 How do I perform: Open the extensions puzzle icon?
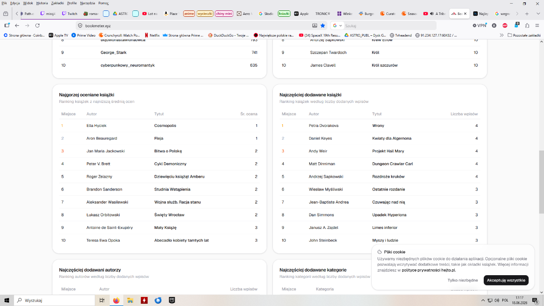pos(527,25)
